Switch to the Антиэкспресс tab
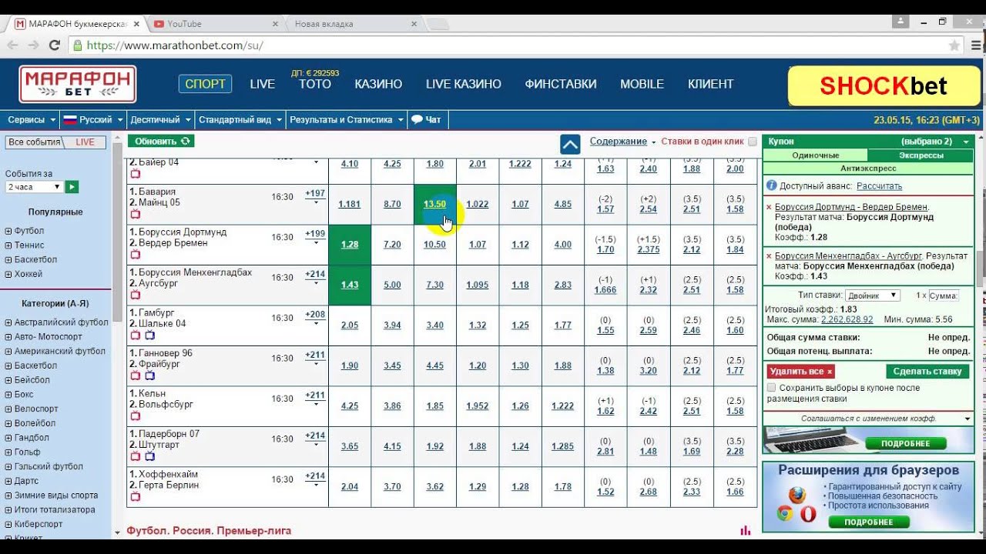The height and width of the screenshot is (554, 986). 868,167
